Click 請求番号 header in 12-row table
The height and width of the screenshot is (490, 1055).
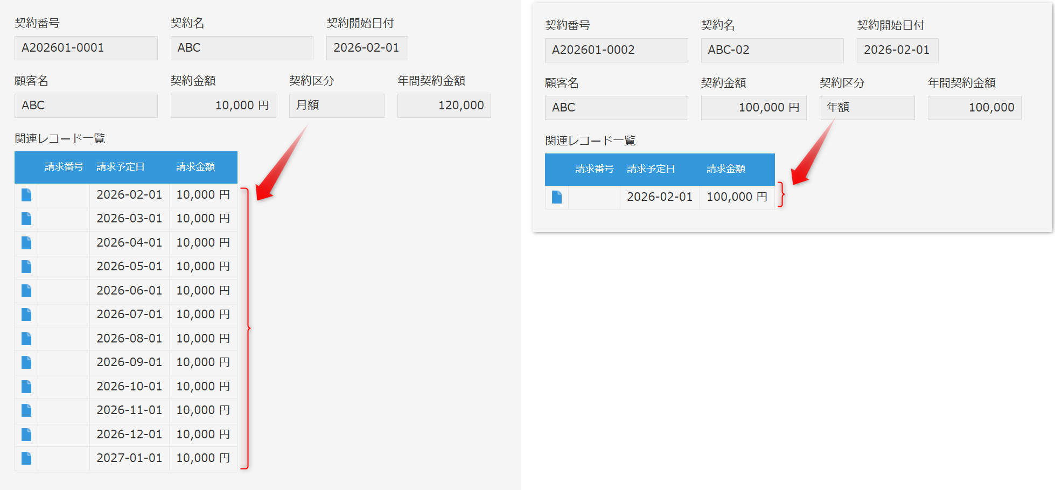64,167
